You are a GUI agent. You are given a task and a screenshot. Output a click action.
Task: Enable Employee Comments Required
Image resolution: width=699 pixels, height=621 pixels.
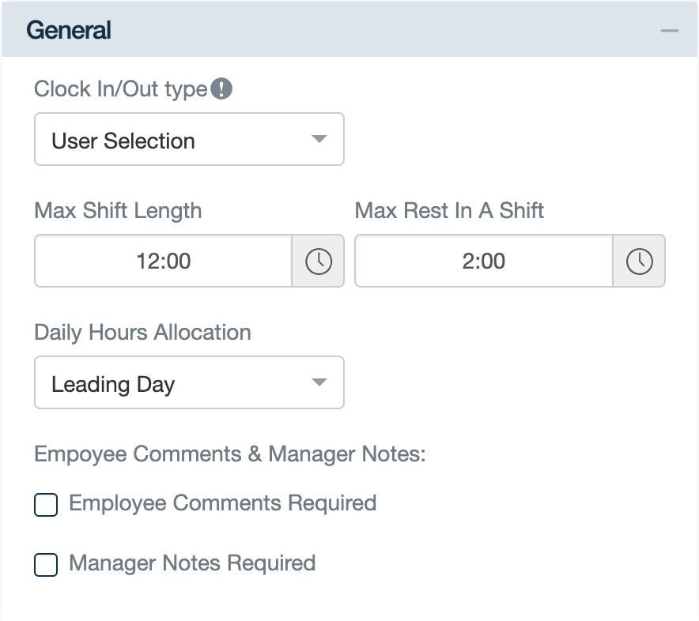(x=45, y=504)
